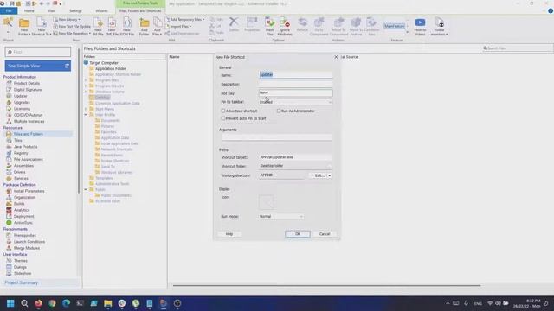Viewport: 554px width, 311px height.
Task: Open the Registry page in sidebar
Action: pyautogui.click(x=21, y=153)
